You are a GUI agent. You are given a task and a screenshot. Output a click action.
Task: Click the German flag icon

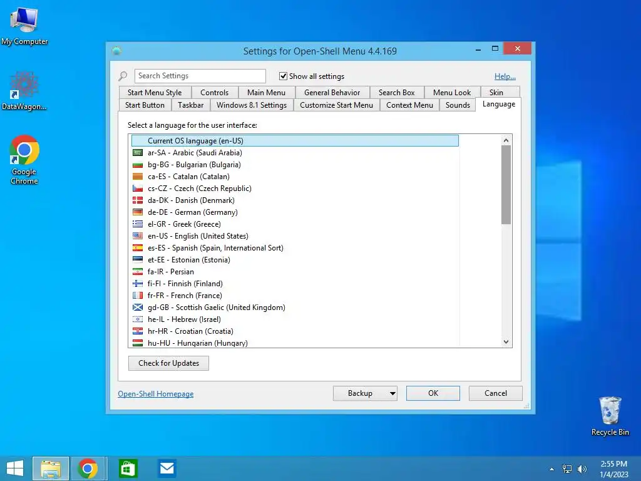tap(138, 212)
